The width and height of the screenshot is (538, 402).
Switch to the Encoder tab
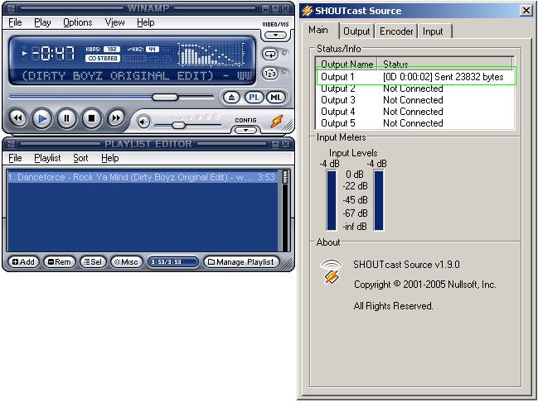click(x=396, y=31)
